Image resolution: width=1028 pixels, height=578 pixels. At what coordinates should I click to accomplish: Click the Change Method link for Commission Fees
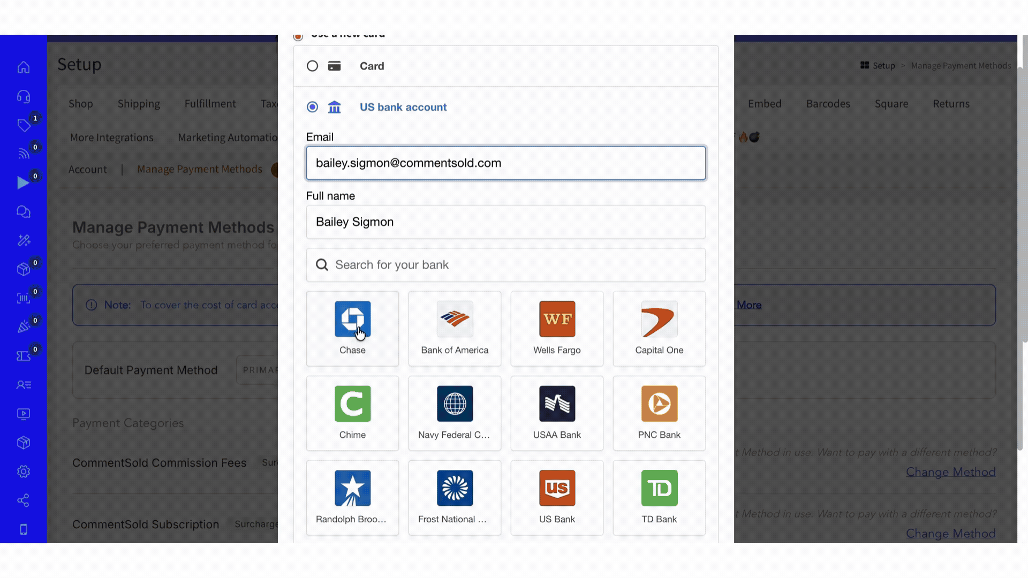950,472
